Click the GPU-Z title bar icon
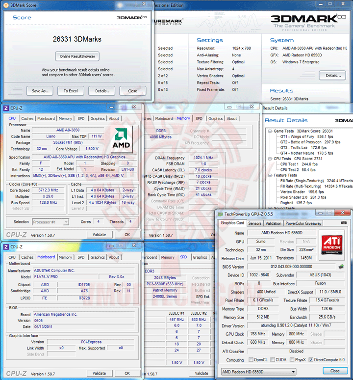Viewport: 353px width, 380px height. pos(220,214)
